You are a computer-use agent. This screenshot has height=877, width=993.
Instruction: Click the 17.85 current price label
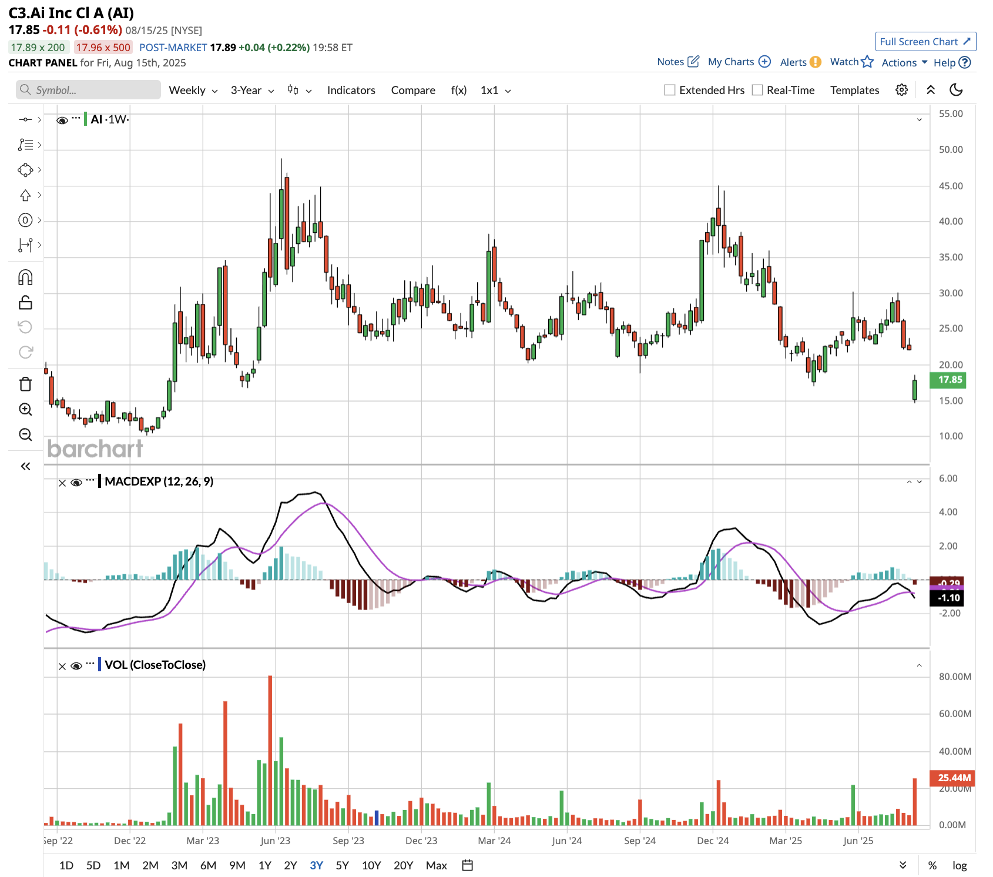tap(948, 380)
